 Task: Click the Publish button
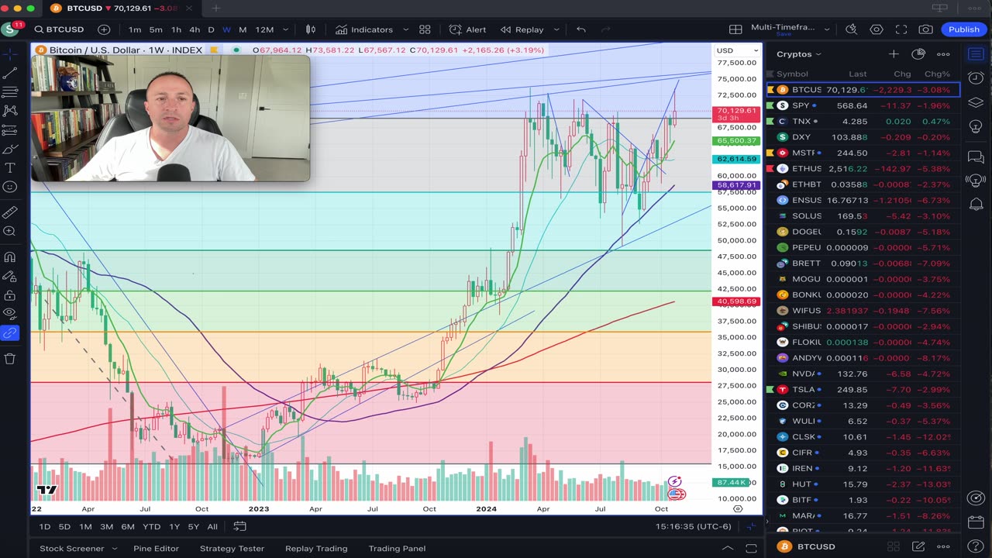tap(964, 29)
